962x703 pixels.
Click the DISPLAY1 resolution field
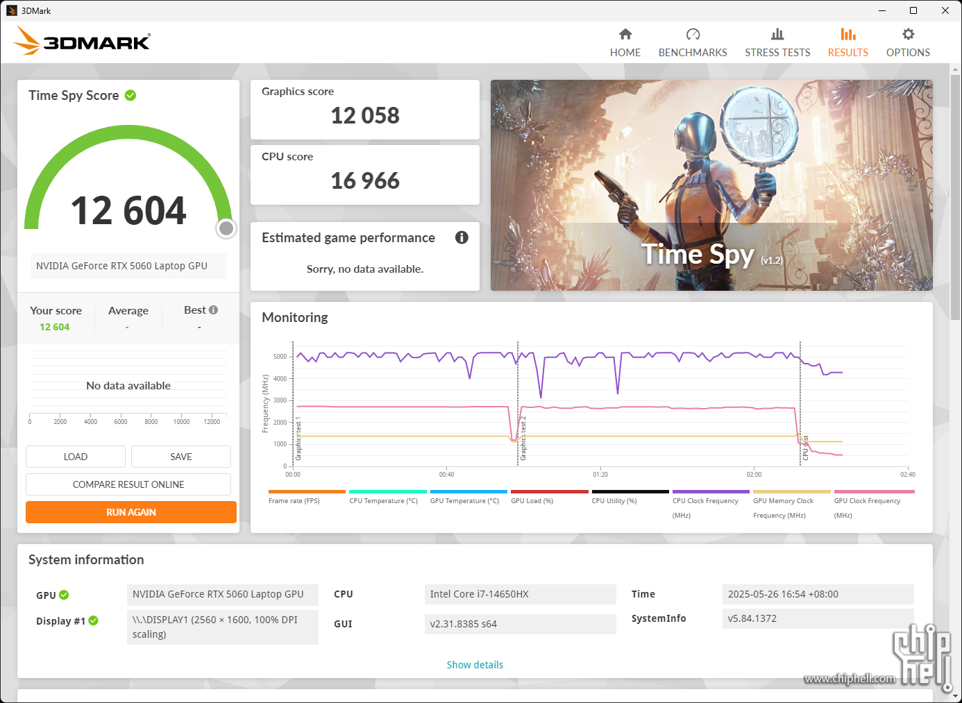coord(223,627)
